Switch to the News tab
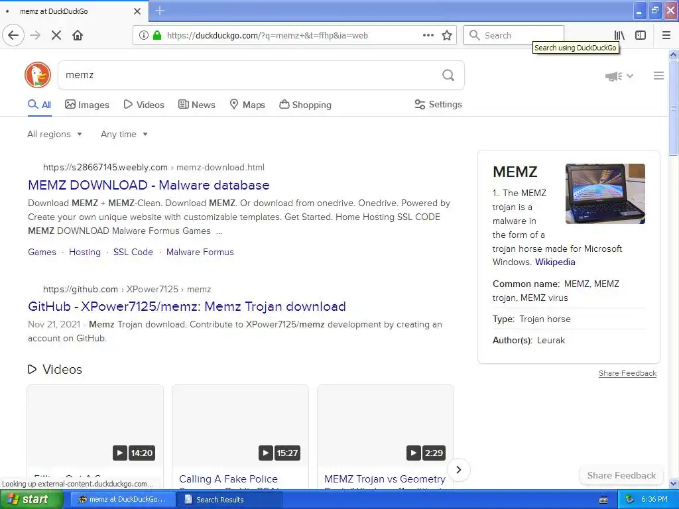Viewport: 679px width, 509px height. click(196, 105)
